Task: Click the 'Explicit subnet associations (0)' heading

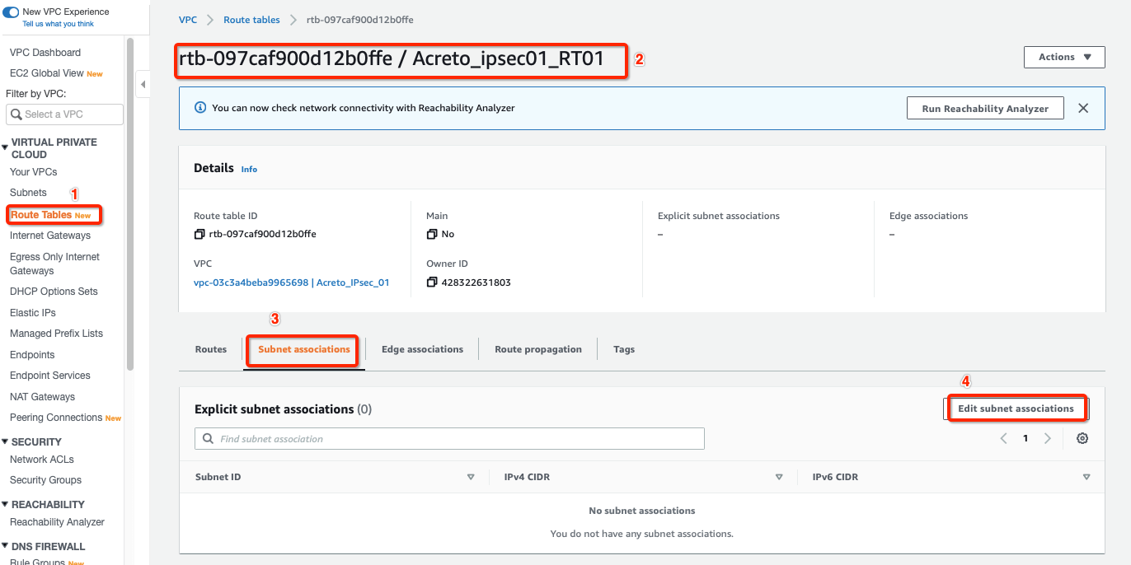Action: 284,409
